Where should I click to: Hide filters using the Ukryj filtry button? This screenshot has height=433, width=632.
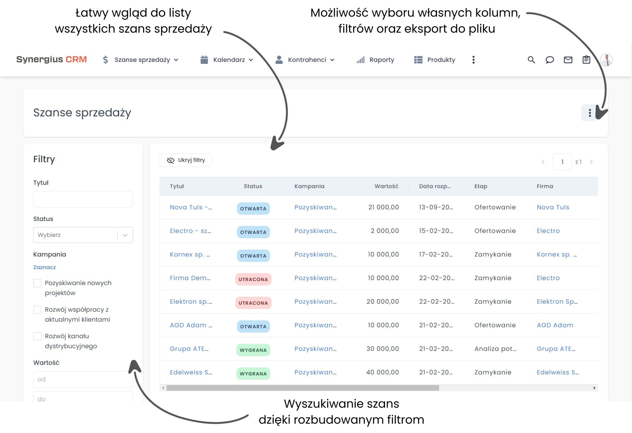(185, 160)
